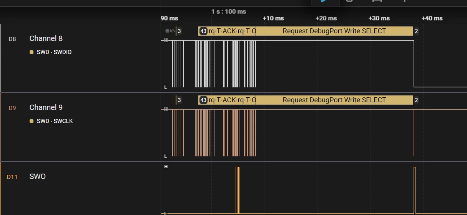Screen dimensions: 467x215
Task: Open the SWD - SWCLK analyzer label
Action: [x=55, y=121]
